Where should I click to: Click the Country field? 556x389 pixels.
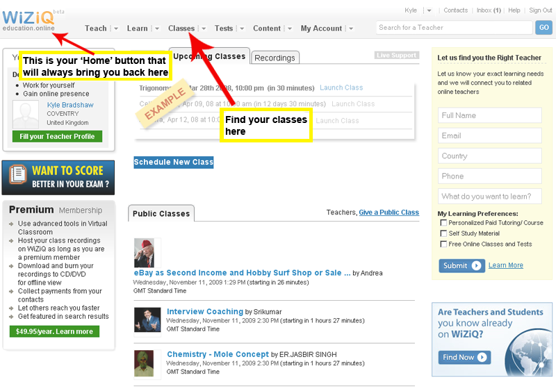point(490,156)
